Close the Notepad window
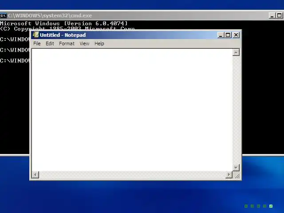This screenshot has height=213, width=284. 236,35
